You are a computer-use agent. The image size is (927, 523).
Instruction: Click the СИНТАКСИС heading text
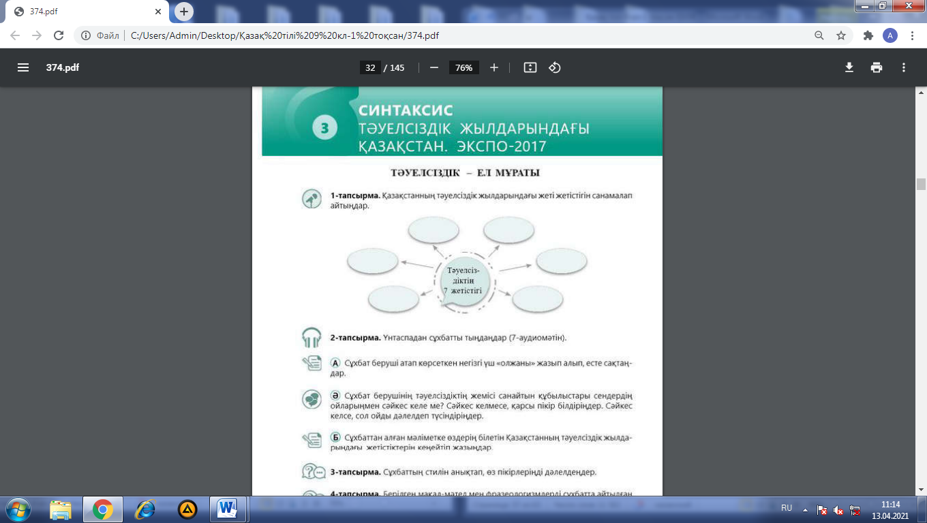[x=406, y=110]
